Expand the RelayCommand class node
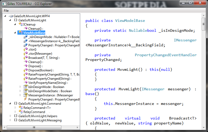The height and width of the screenshot is (132, 208). pyautogui.click(x=15, y=112)
